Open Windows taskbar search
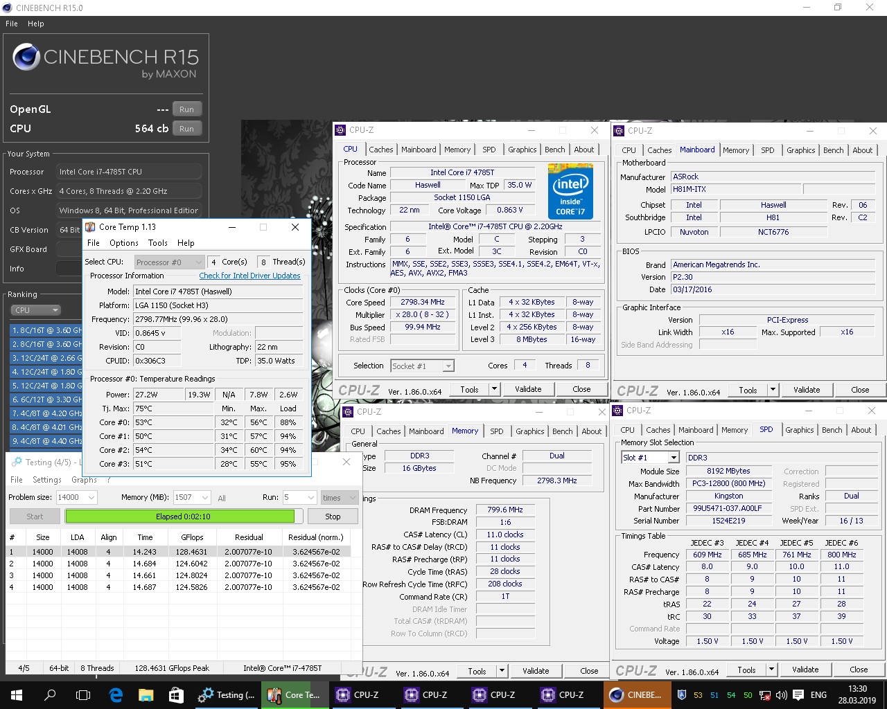The height and width of the screenshot is (709, 887). [x=50, y=695]
